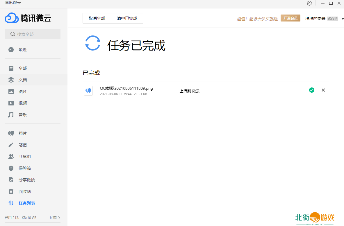Image resolution: width=344 pixels, height=226 pixels.
Task: Open the QQ截图20210806111809.png file thumbnail
Action: click(x=88, y=91)
